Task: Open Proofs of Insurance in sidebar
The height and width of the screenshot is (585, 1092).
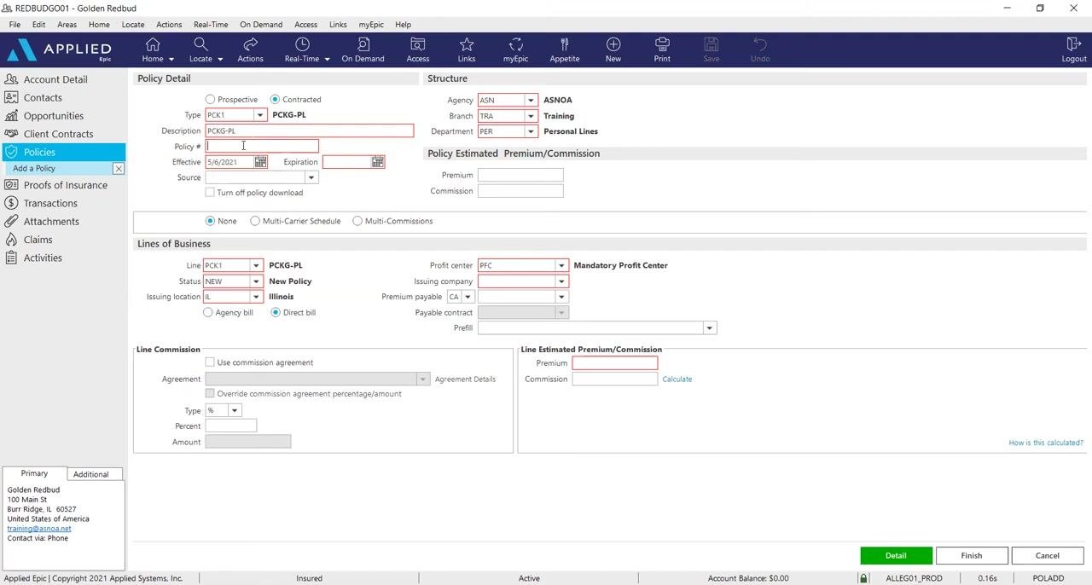Action: 66,185
